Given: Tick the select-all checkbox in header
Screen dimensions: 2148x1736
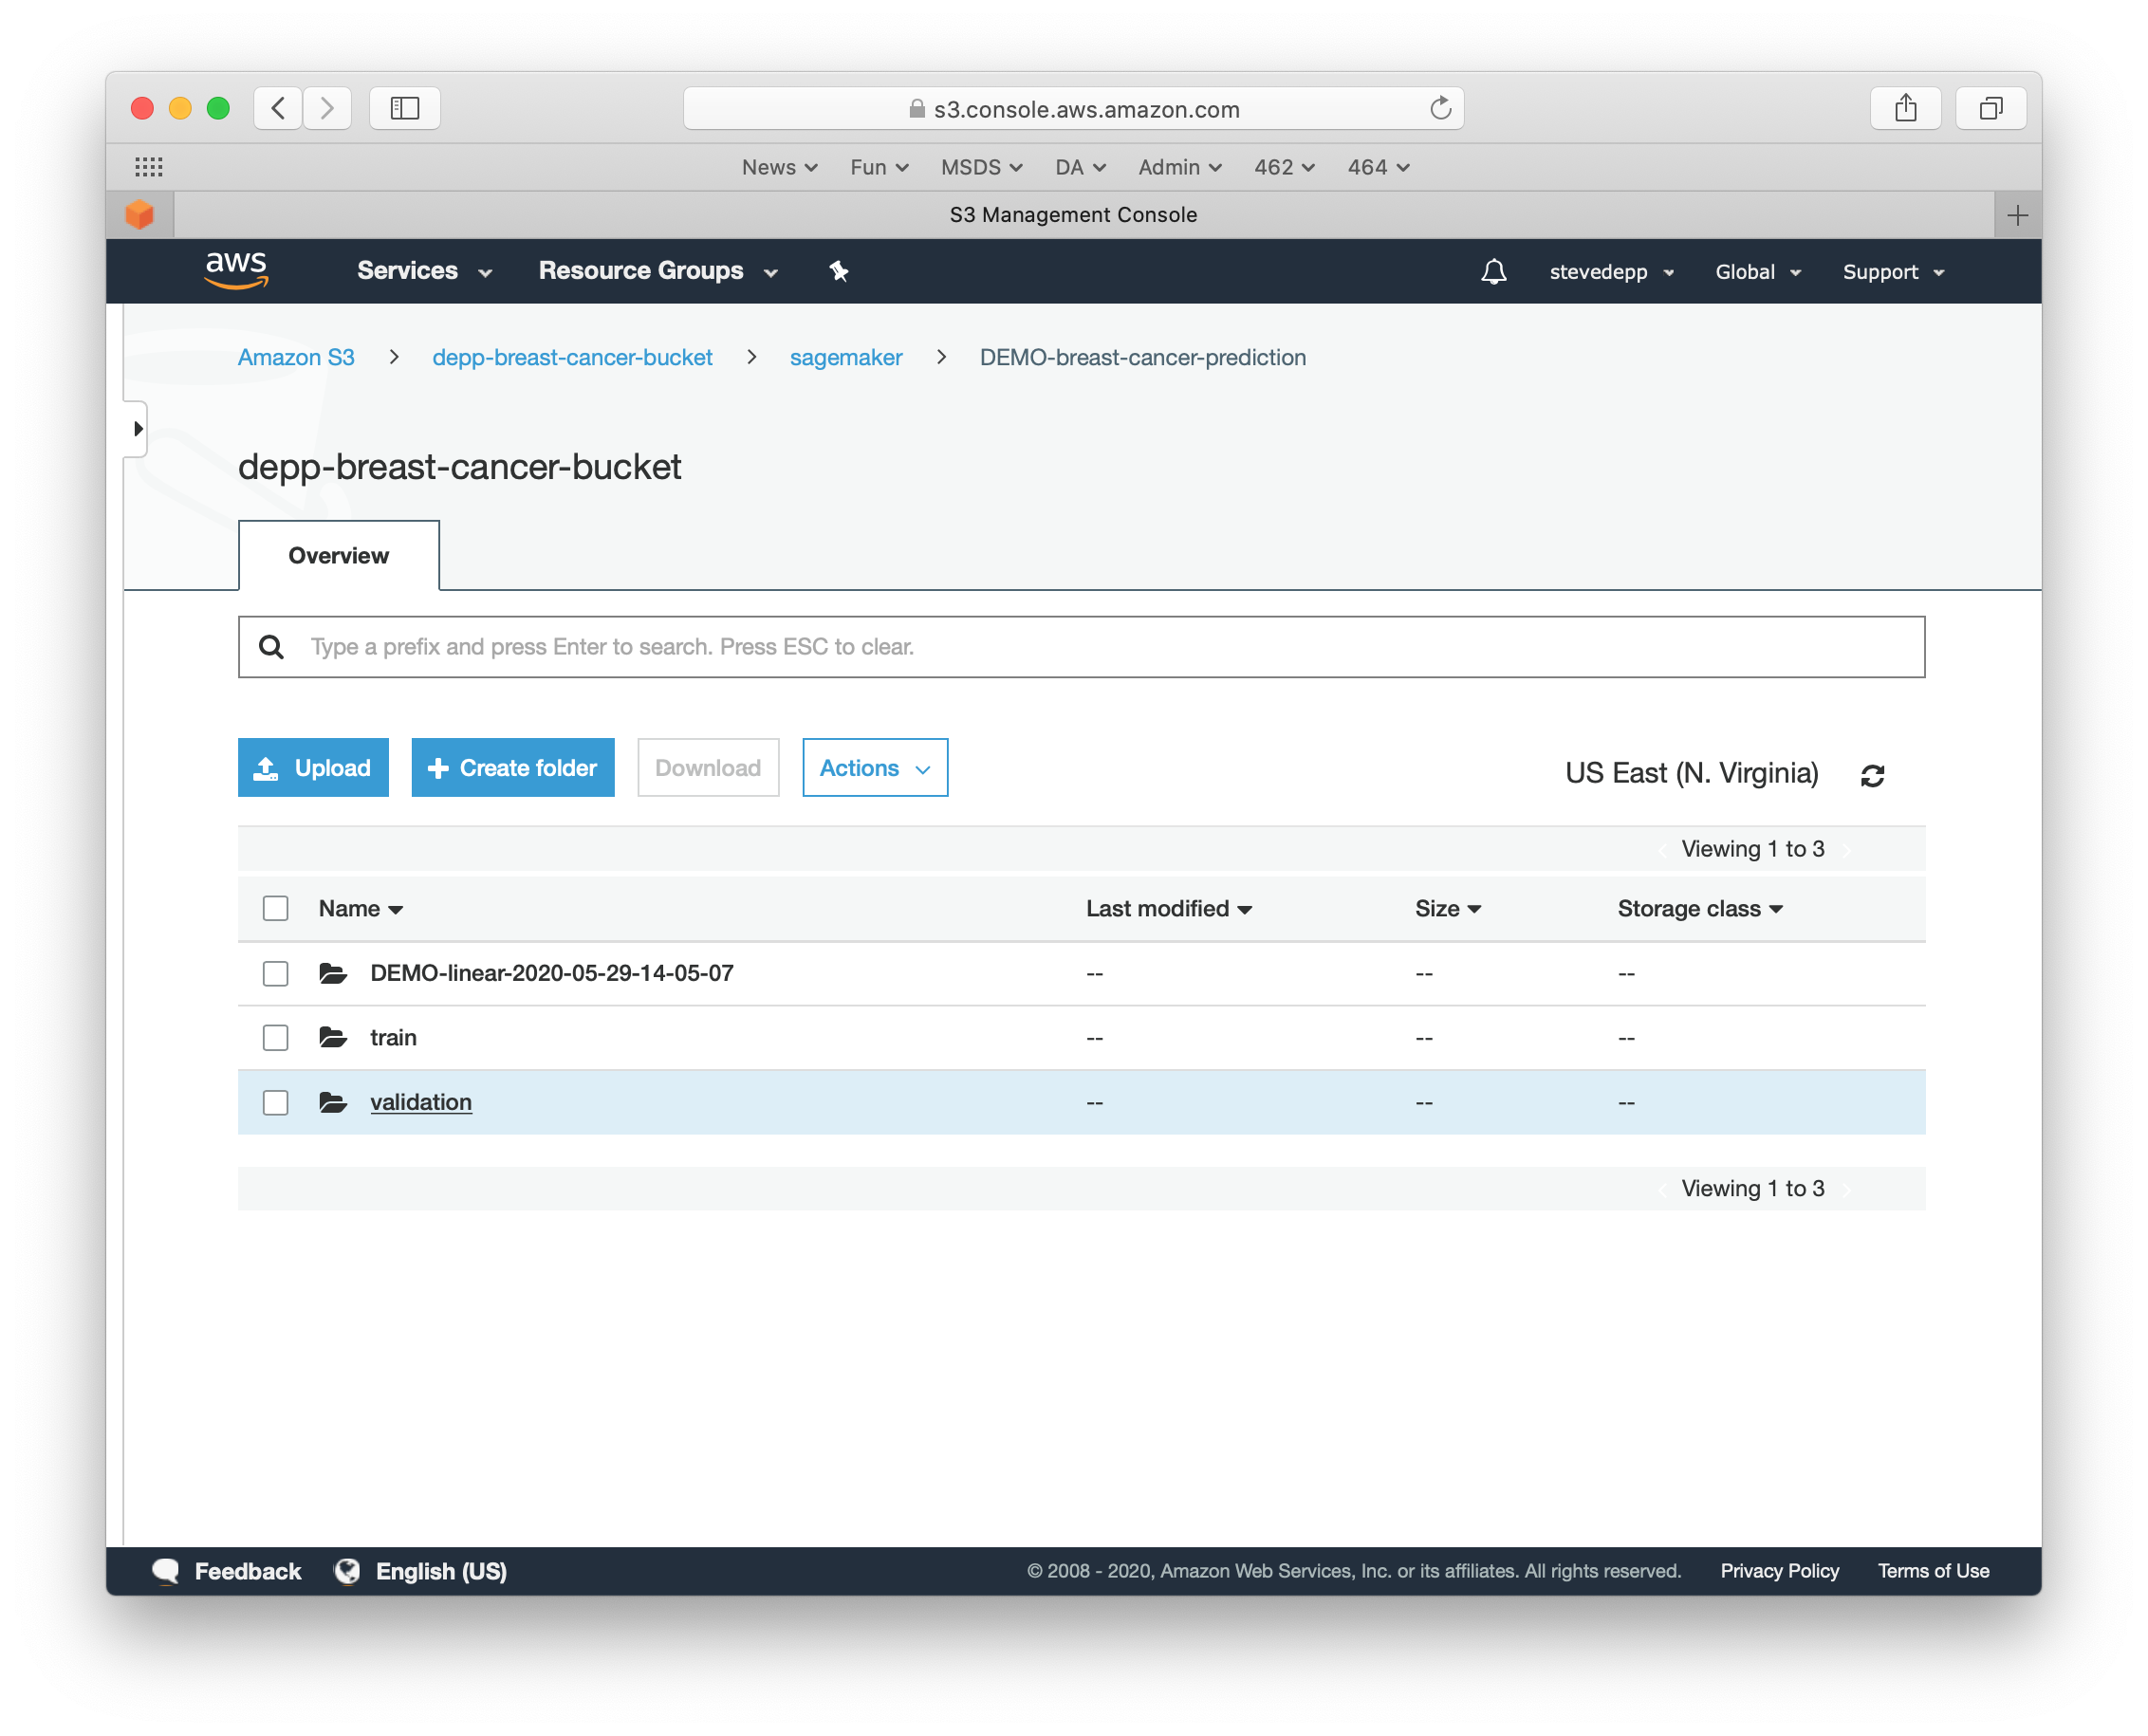Looking at the screenshot, I should (276, 908).
